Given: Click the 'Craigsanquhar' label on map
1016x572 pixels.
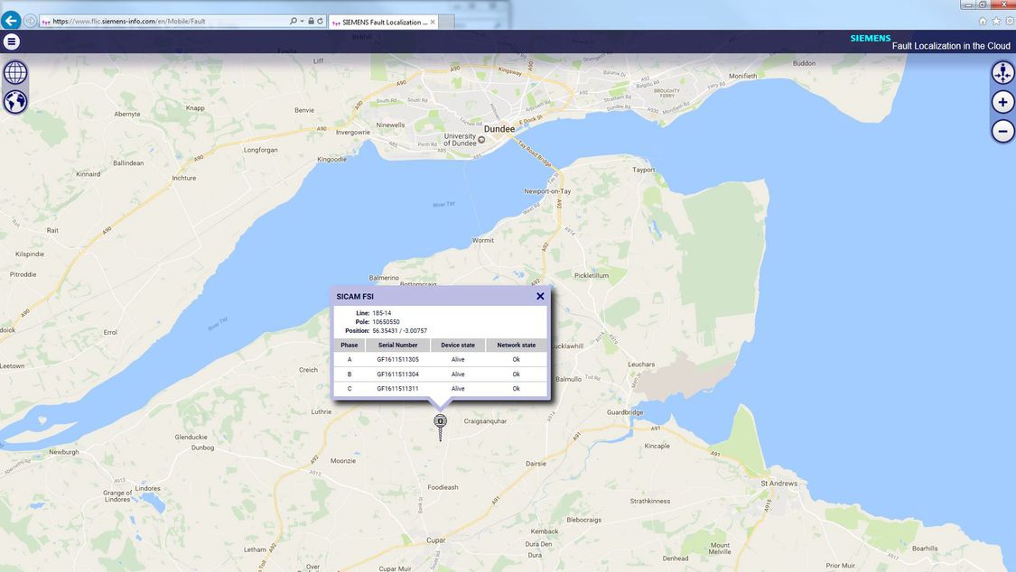Looking at the screenshot, I should (x=485, y=421).
